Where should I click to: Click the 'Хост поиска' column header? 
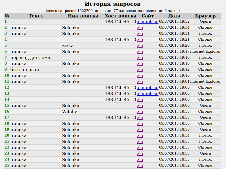pos(120,16)
